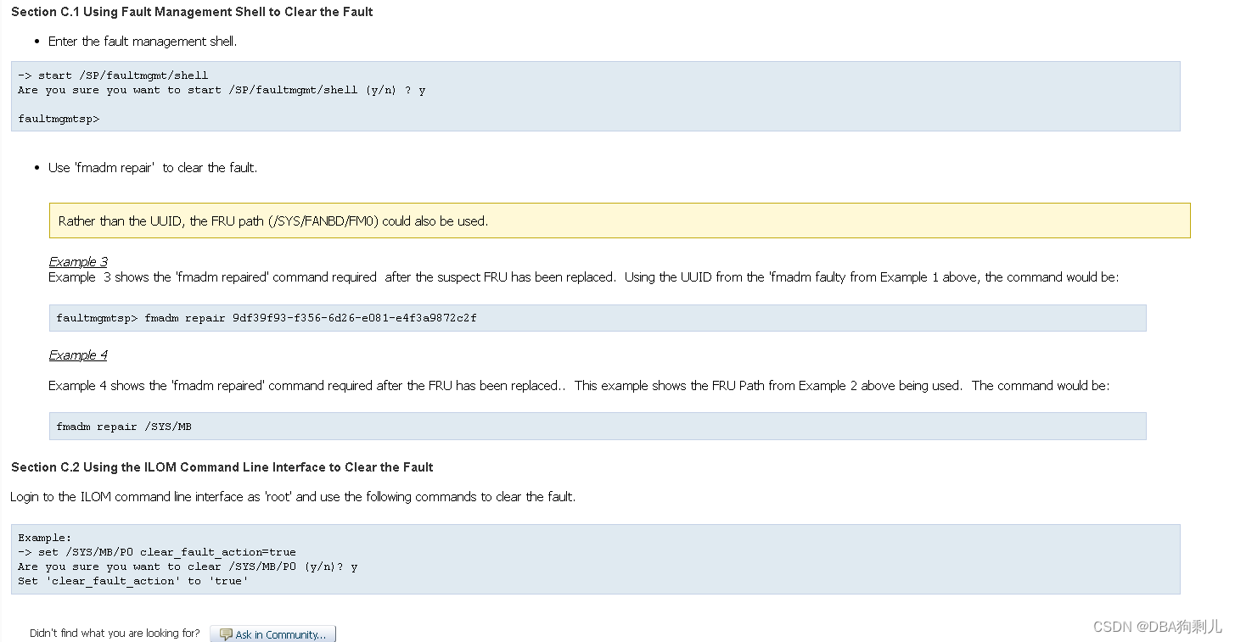The image size is (1235, 642).
Task: Click the line '-> start /SP/faultmgmt/shell'
Action: tap(113, 75)
